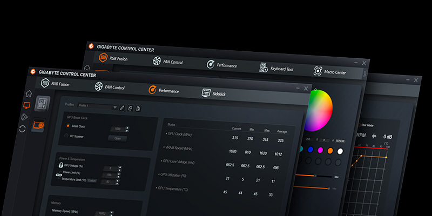Switch to Performance in the back window
This screenshot has width=432, height=216.
(221, 65)
